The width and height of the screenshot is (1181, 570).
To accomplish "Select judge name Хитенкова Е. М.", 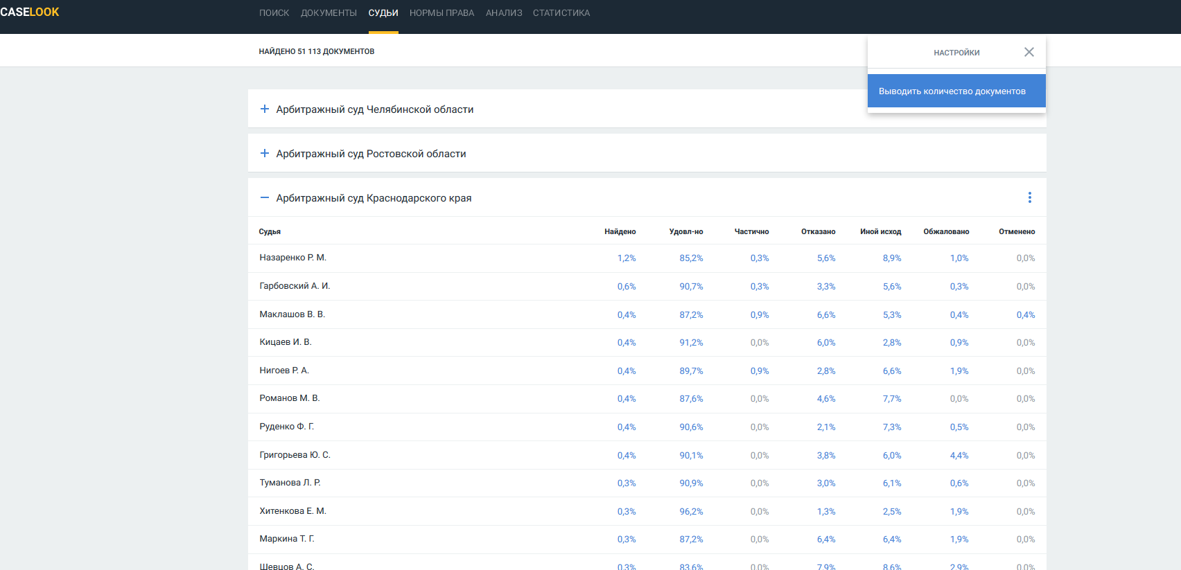I will (292, 511).
